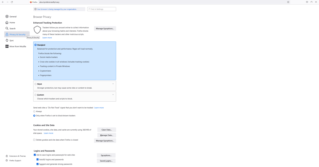Select the Strict tracking protection radio
The image size is (319, 167).
(36, 84)
